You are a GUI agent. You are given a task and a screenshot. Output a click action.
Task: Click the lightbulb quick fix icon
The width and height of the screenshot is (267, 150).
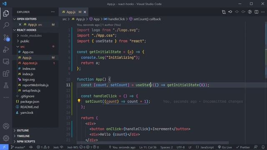(x=79, y=101)
